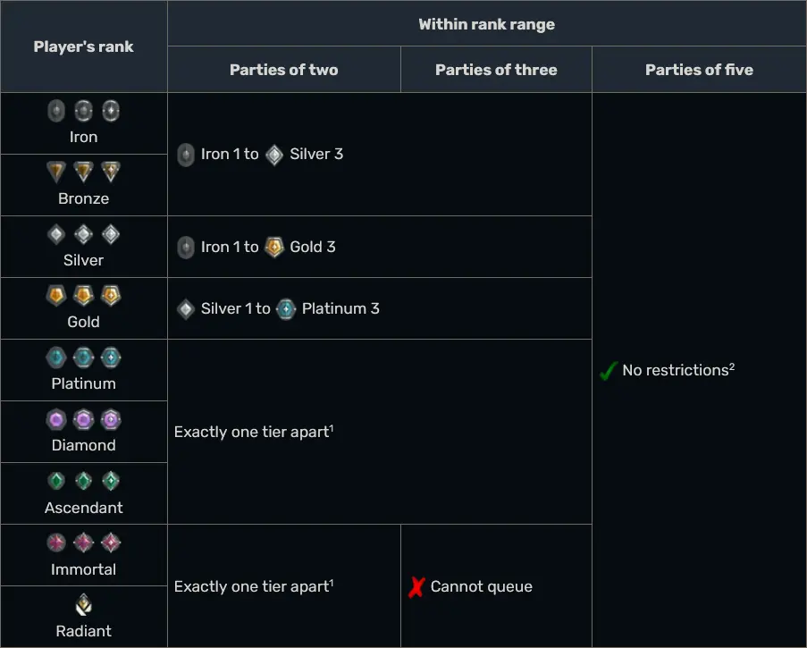
Task: Open footnote 1 in the Platinum row
Action: 331,427
